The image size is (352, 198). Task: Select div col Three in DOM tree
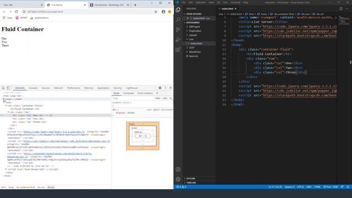click(x=30, y=122)
